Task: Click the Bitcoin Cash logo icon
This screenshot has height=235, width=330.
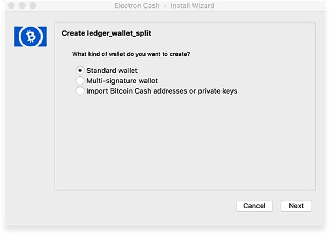Action: pos(30,36)
